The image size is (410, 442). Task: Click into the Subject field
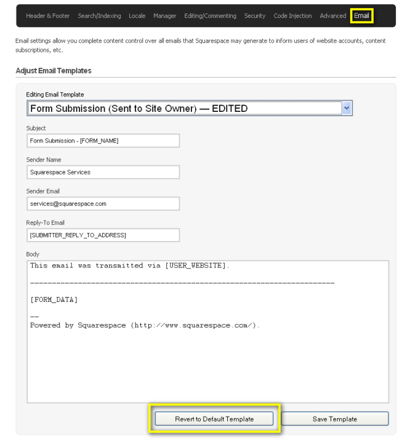(x=103, y=141)
